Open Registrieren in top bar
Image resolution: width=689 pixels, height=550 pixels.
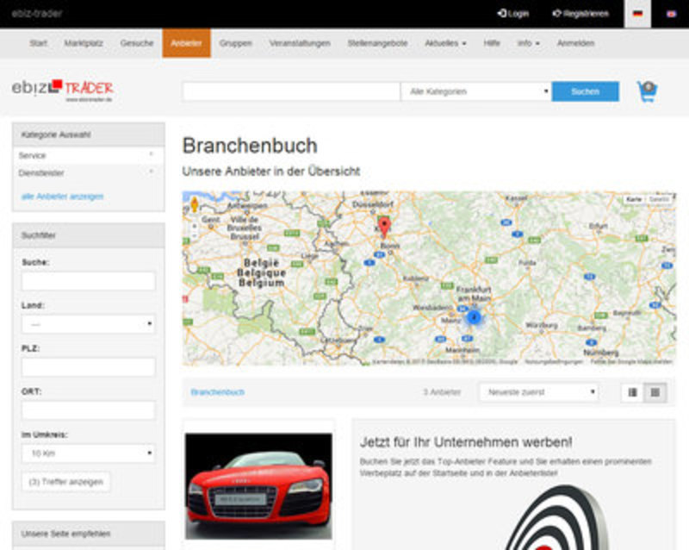point(580,14)
